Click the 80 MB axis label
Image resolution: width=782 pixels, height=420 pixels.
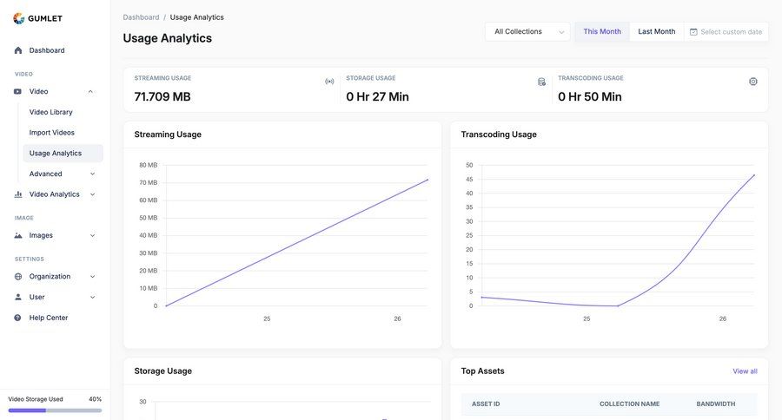pos(148,165)
